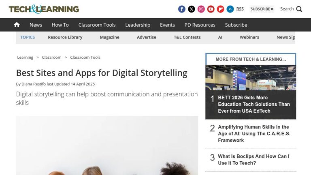Go to home via house icon
The image size is (311, 175).
click(17, 25)
